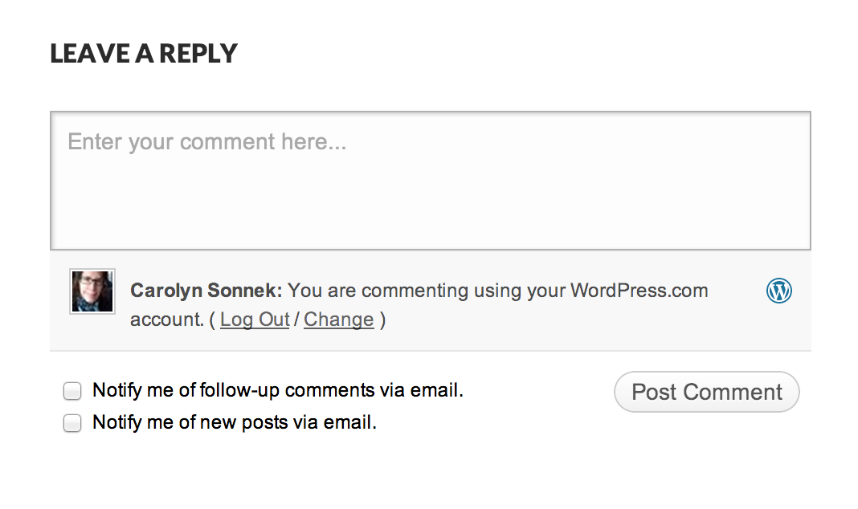Open the Change account link
Screen dimensions: 858x509
point(338,320)
